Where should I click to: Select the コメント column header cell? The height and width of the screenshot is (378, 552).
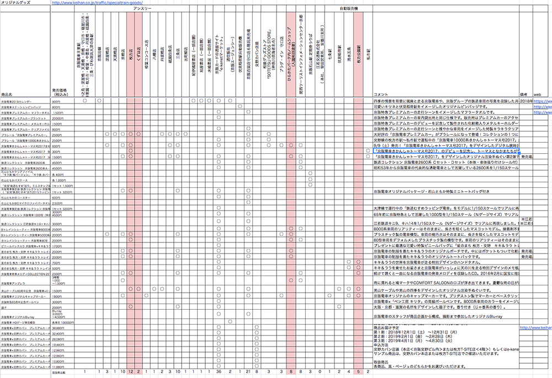coord(382,95)
